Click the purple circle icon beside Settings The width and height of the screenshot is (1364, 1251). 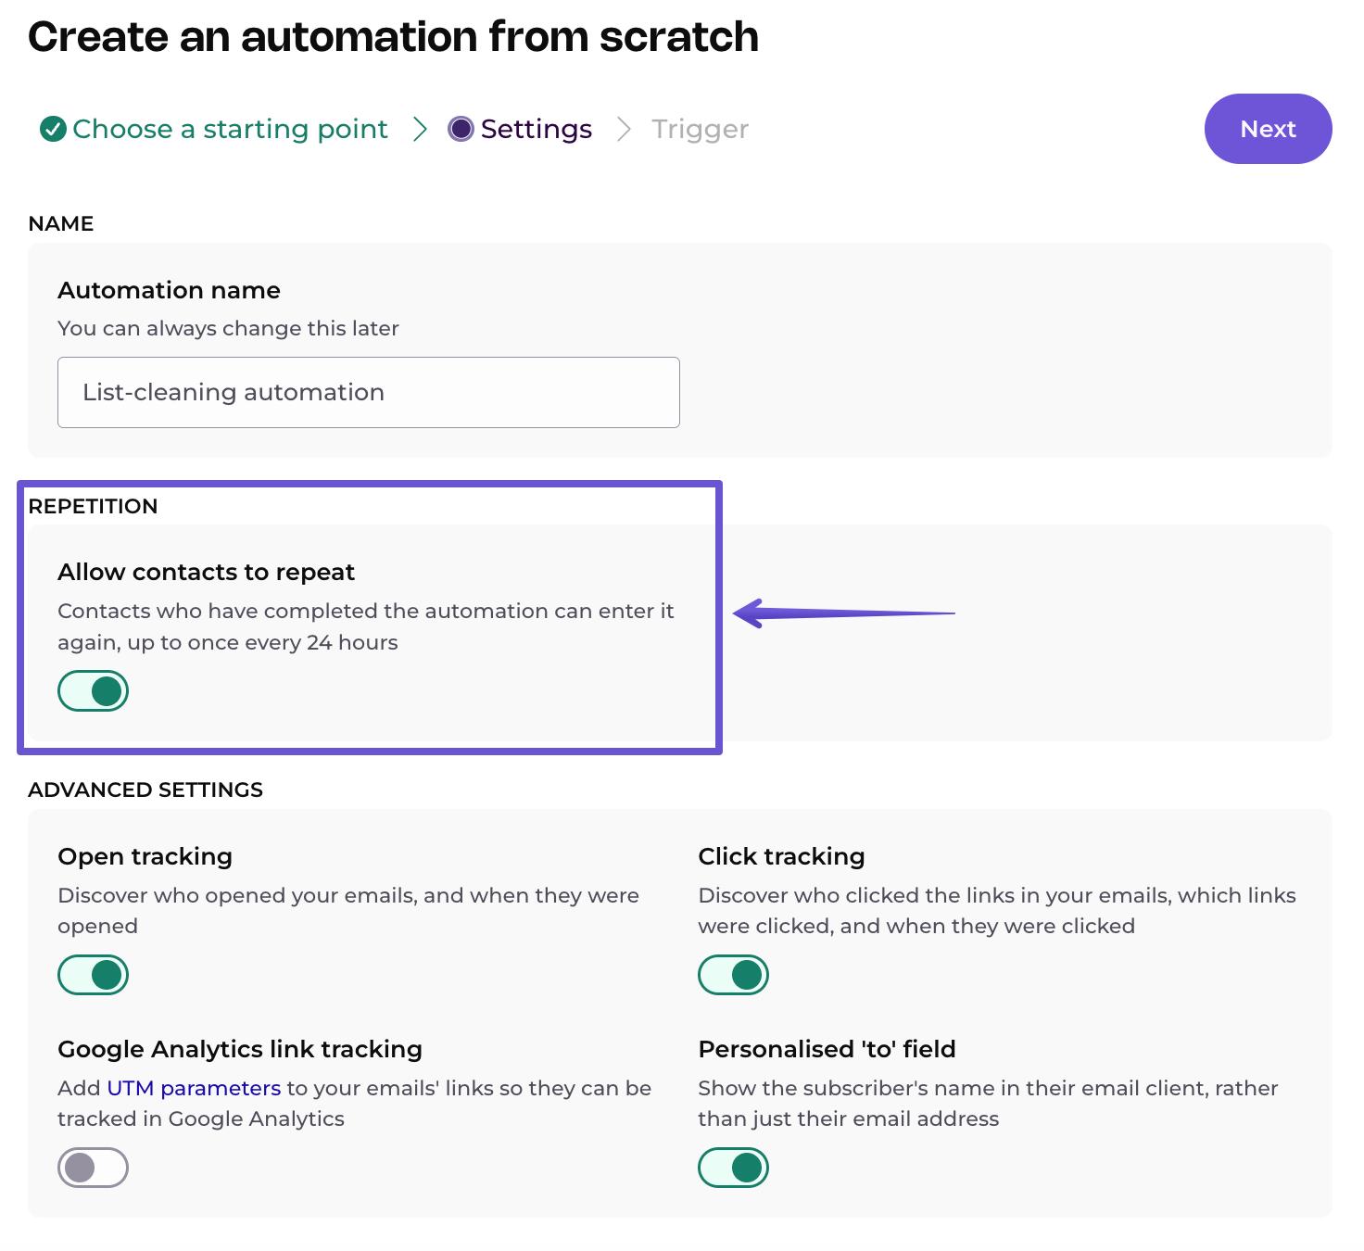click(x=461, y=129)
